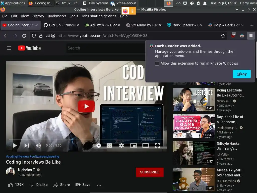Like the video with 129K thumbs up

(16, 185)
